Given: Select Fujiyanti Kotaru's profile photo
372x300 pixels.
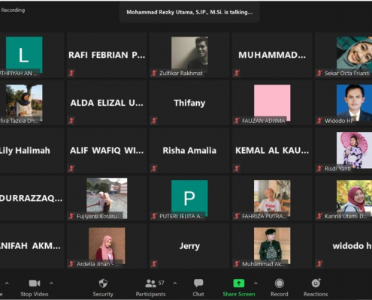Looking at the screenshot, I should [x=107, y=198].
